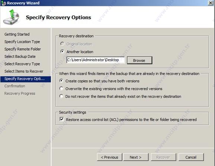Select the Original location radio button
215x166 pixels.
(62, 44)
